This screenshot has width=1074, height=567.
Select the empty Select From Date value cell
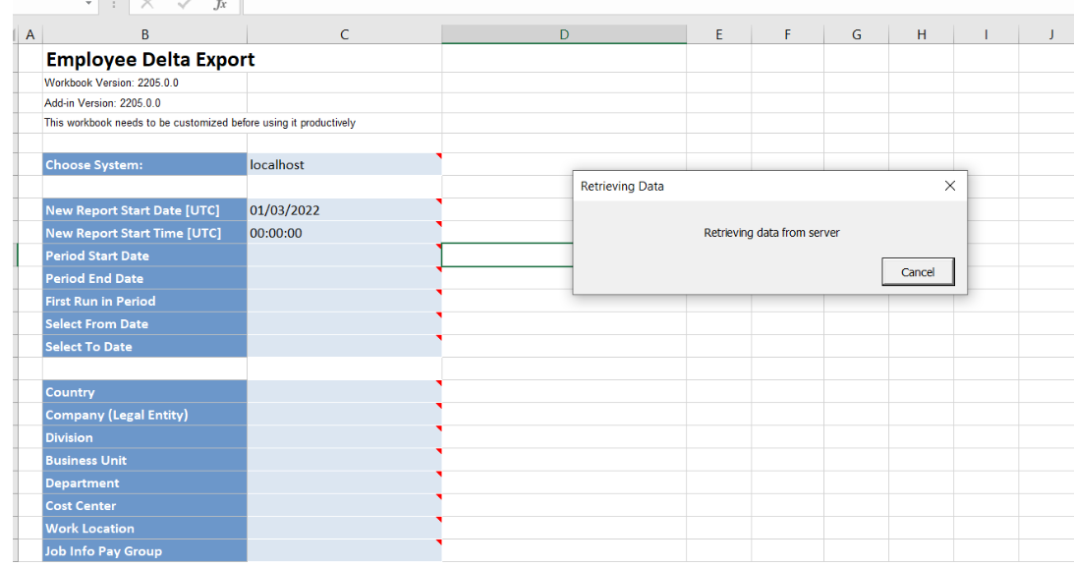[345, 324]
